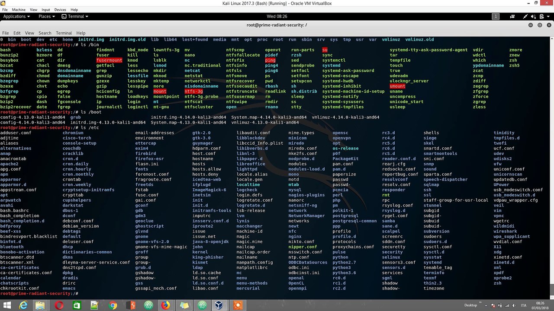Open the VirtualBox Devices menu

tap(60, 10)
